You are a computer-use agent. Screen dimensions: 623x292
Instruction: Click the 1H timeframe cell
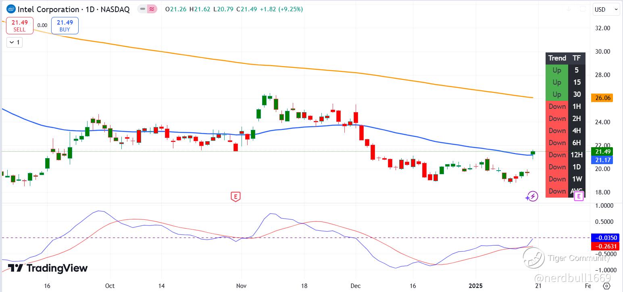pyautogui.click(x=577, y=106)
